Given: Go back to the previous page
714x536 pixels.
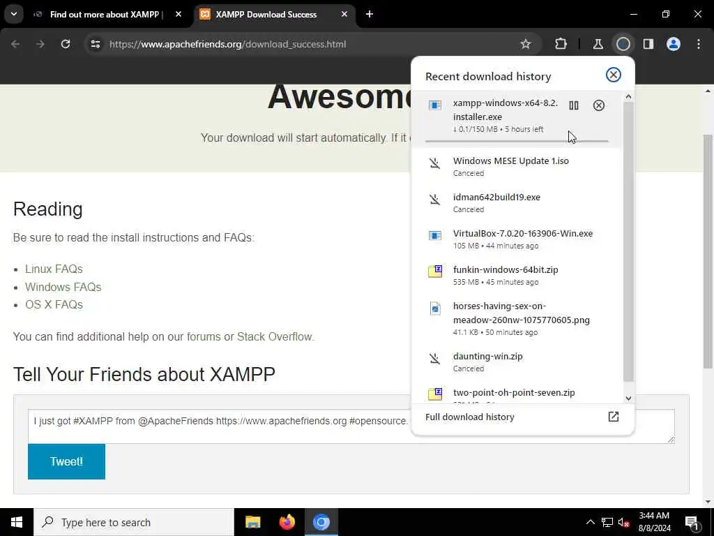Looking at the screenshot, I should 15,44.
